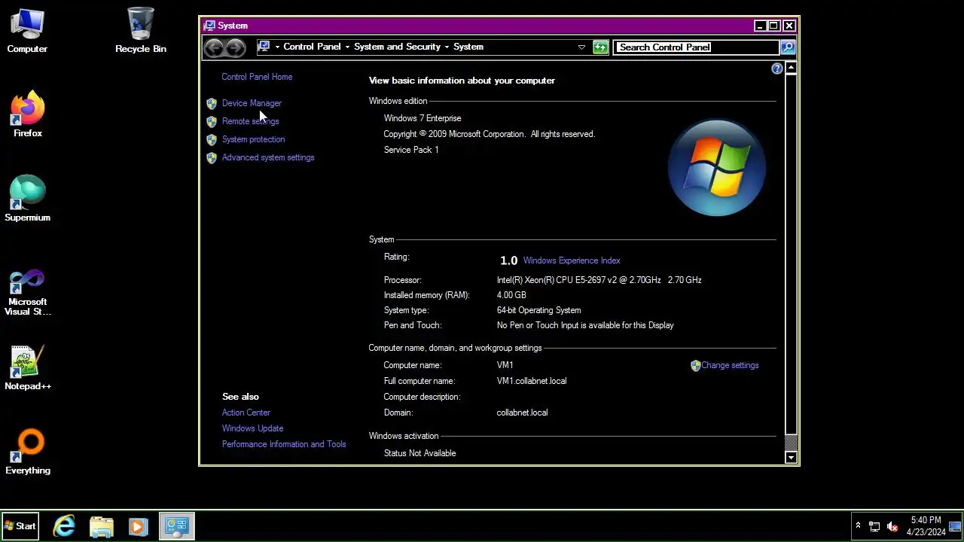The width and height of the screenshot is (964, 542).
Task: Open Action Center under See also
Action: (x=246, y=413)
